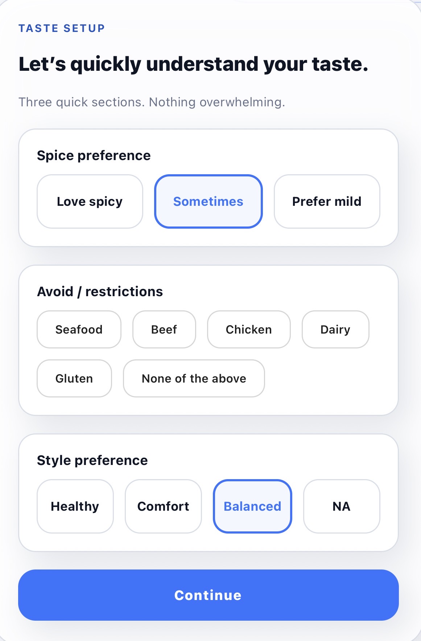This screenshot has width=421, height=641.
Task: Toggle the Beef restriction chip
Action: 164,329
